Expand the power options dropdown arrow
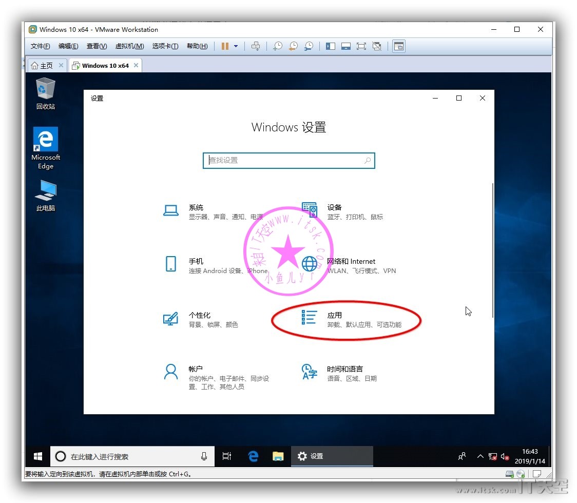The width and height of the screenshot is (577, 503). pyautogui.click(x=236, y=46)
